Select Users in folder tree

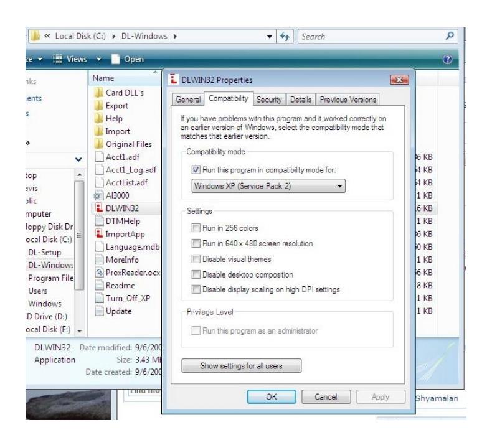pyautogui.click(x=37, y=291)
